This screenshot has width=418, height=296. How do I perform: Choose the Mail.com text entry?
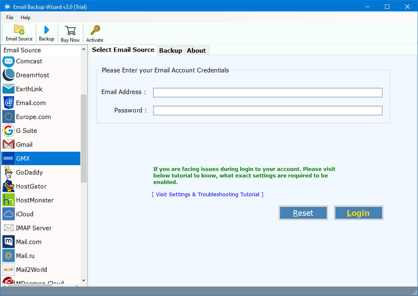pos(29,242)
